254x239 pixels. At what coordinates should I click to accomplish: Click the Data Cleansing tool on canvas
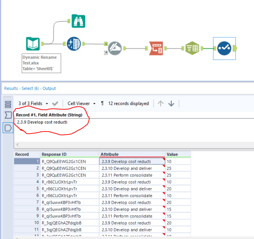pyautogui.click(x=74, y=44)
